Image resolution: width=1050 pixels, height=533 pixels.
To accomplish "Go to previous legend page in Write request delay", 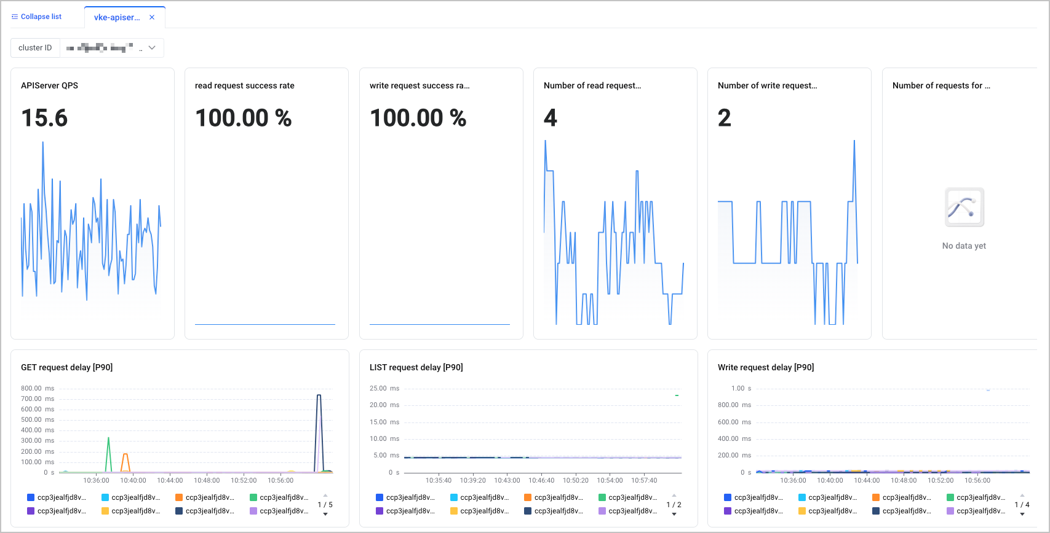I will coord(1022,495).
